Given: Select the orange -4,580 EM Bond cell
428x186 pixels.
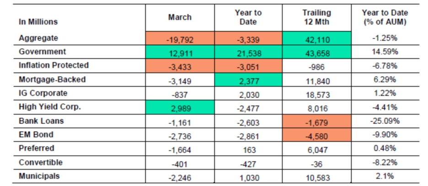Looking at the screenshot, I should pos(316,135).
